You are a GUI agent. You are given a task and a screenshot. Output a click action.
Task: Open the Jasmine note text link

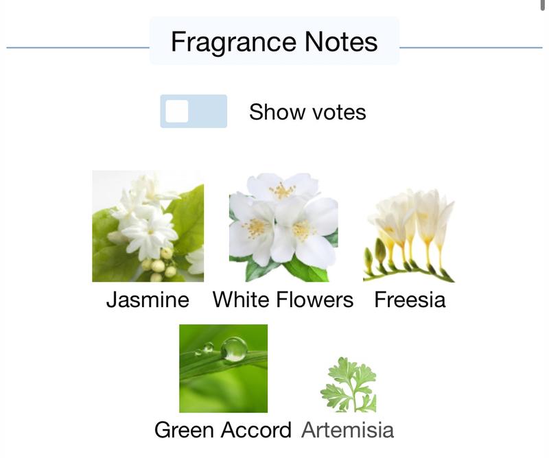click(x=148, y=300)
